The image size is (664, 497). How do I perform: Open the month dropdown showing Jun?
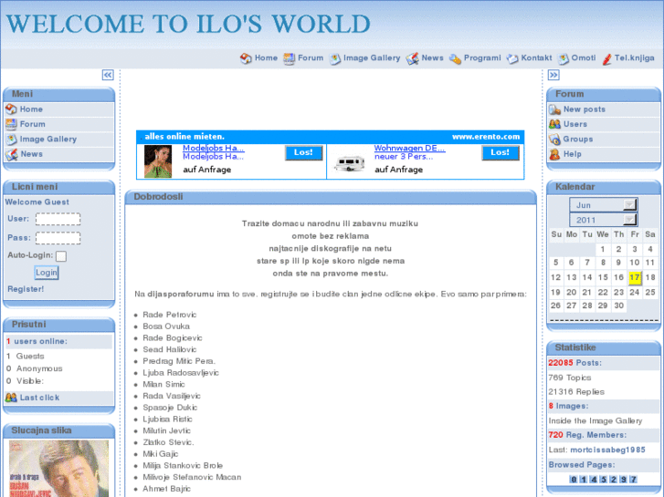(604, 205)
